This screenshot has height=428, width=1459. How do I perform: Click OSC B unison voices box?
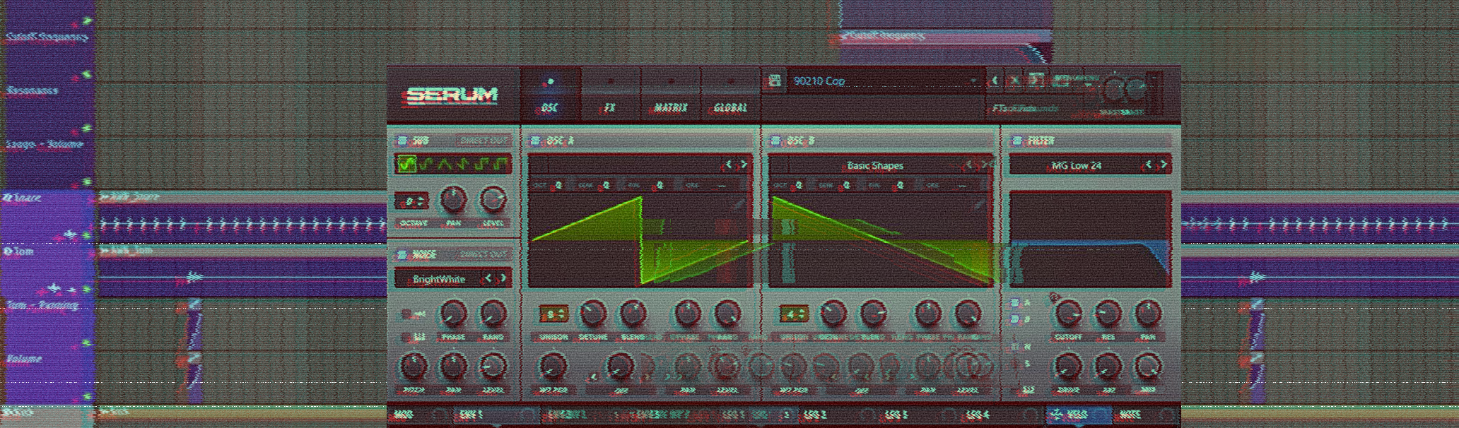point(794,314)
